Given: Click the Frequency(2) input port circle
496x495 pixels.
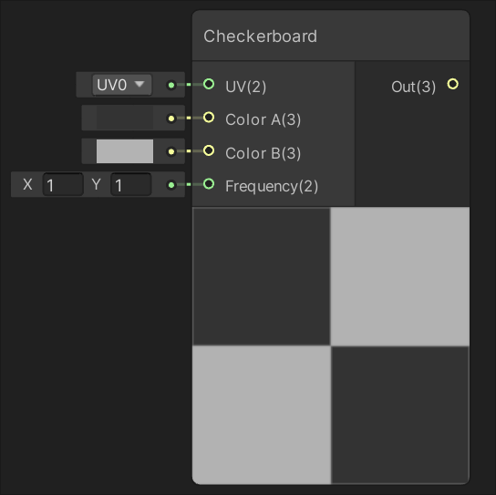Looking at the screenshot, I should coord(209,184).
